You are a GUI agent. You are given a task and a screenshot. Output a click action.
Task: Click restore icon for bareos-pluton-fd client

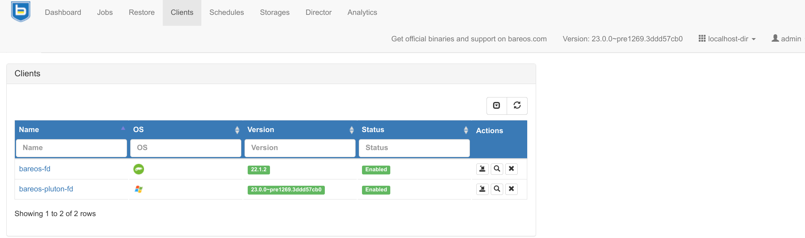(x=482, y=189)
